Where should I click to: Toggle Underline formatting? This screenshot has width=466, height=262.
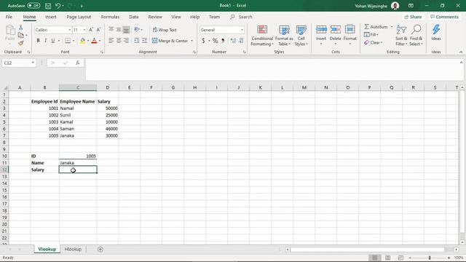click(x=52, y=41)
